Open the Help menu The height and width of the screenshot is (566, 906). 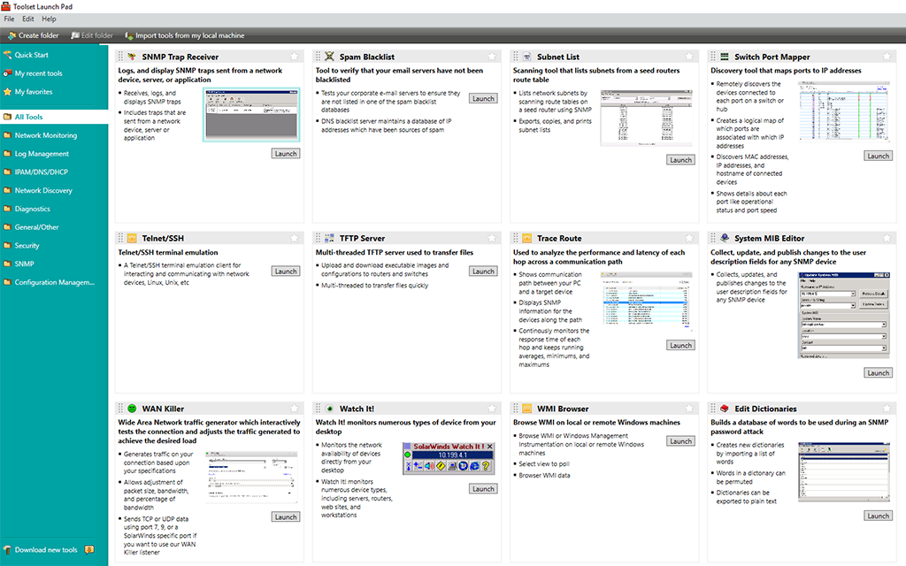click(x=49, y=18)
